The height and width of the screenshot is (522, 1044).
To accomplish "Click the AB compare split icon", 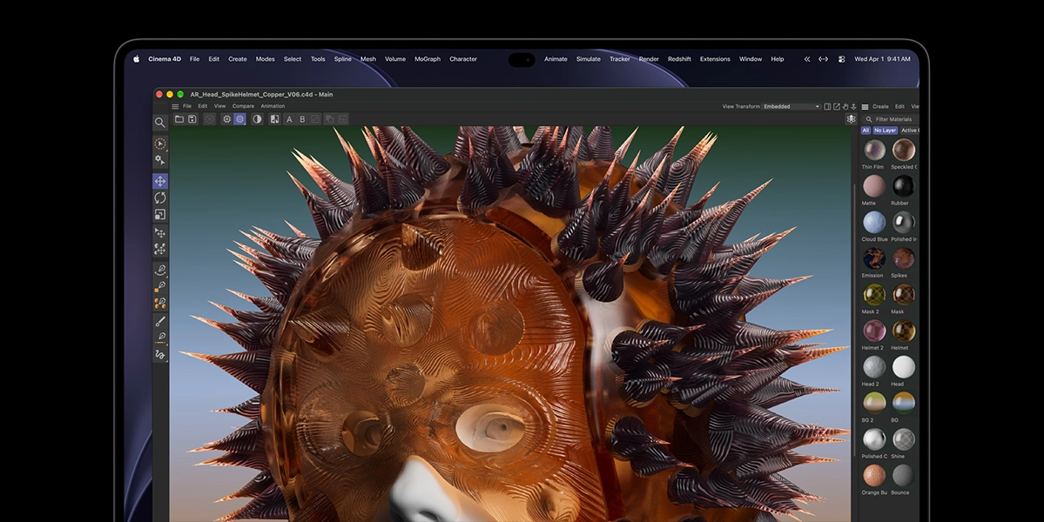I will (x=274, y=119).
